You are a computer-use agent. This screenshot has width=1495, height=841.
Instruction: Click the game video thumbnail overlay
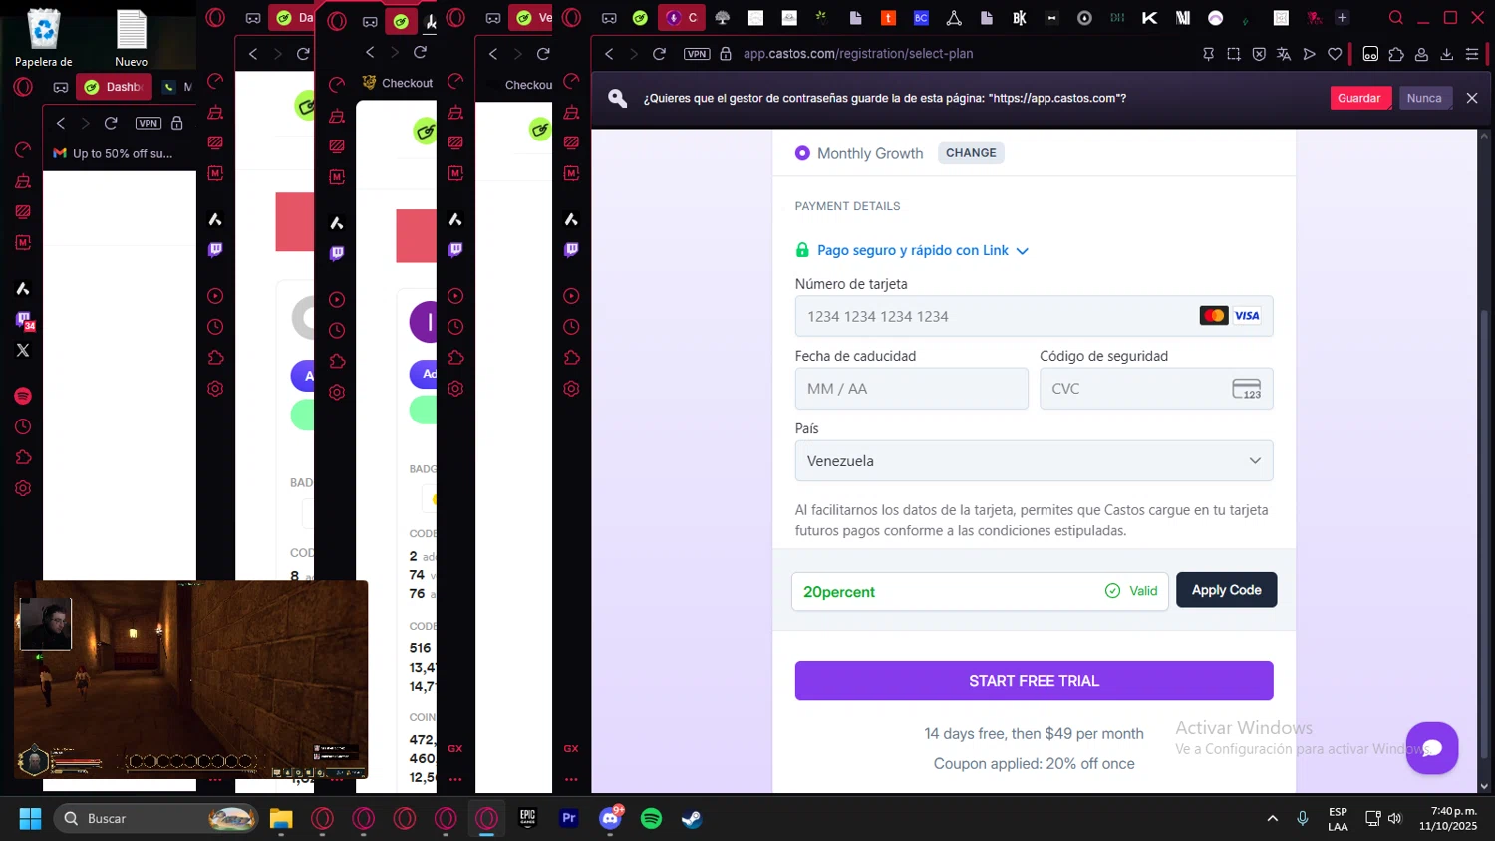(x=190, y=680)
